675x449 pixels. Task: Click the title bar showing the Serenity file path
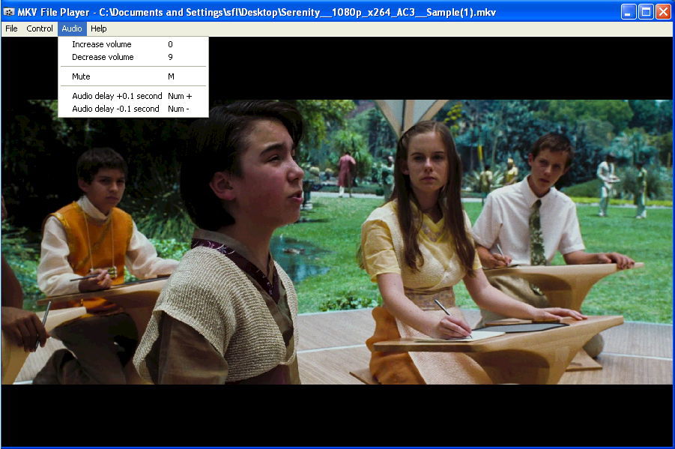click(x=300, y=11)
